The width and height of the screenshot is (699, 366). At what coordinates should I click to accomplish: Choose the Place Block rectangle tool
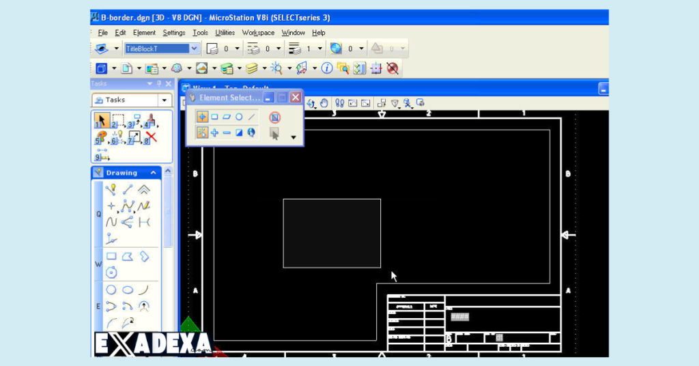(111, 256)
